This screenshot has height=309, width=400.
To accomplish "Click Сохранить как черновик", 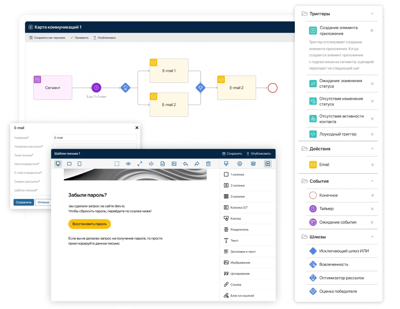I will (47, 38).
